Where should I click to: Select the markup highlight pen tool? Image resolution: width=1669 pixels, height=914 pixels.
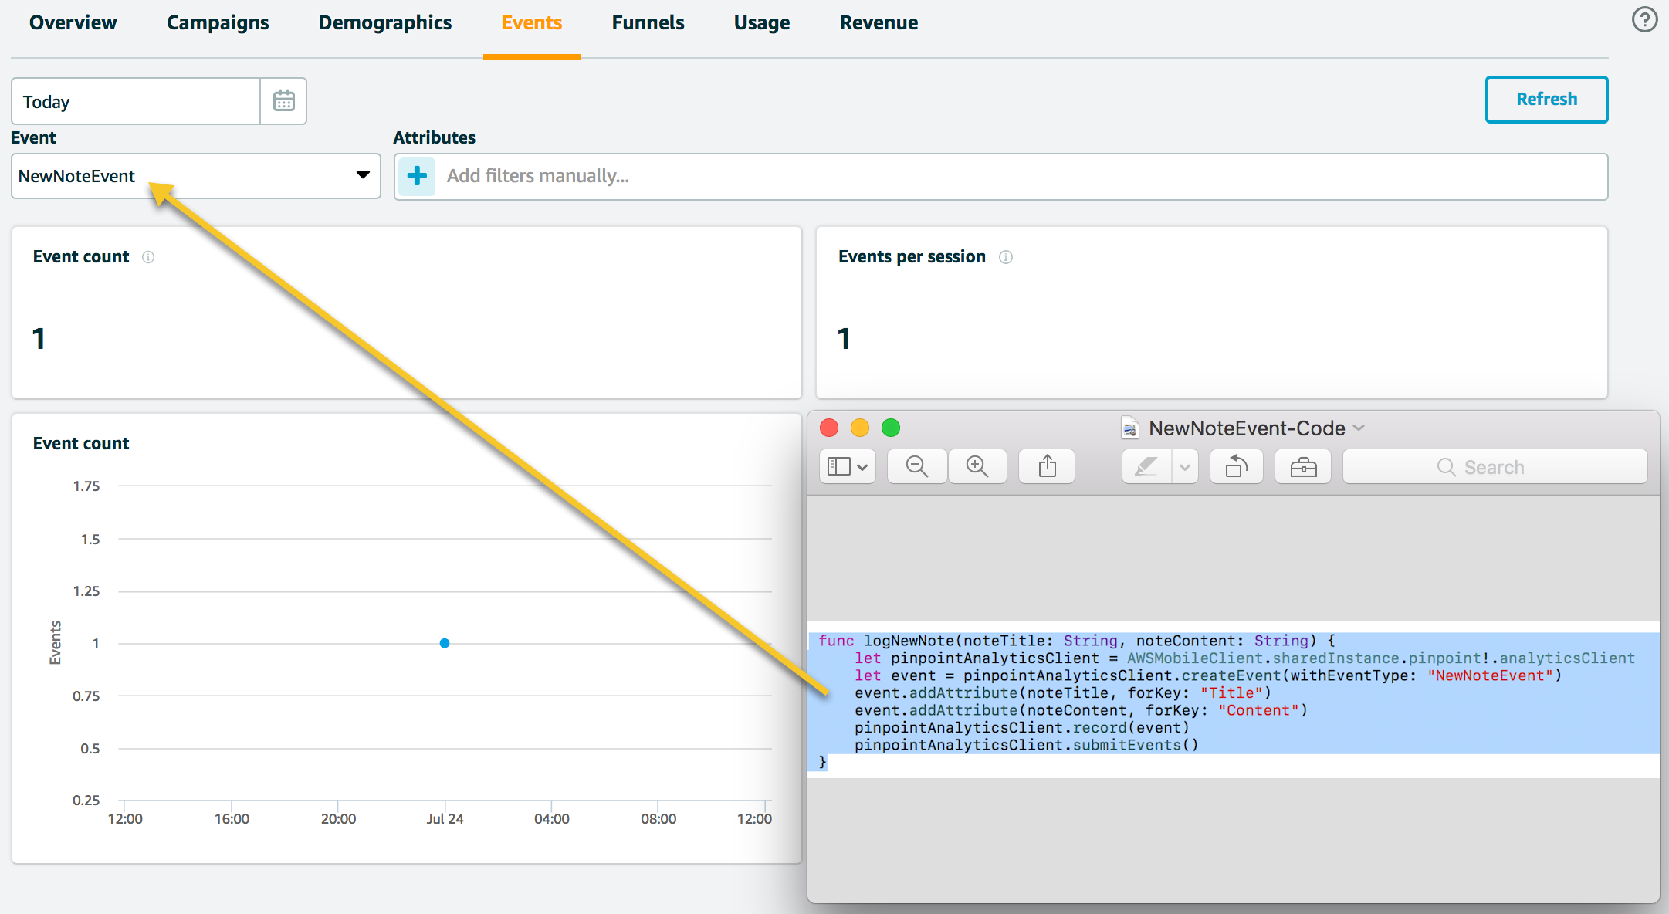point(1146,466)
